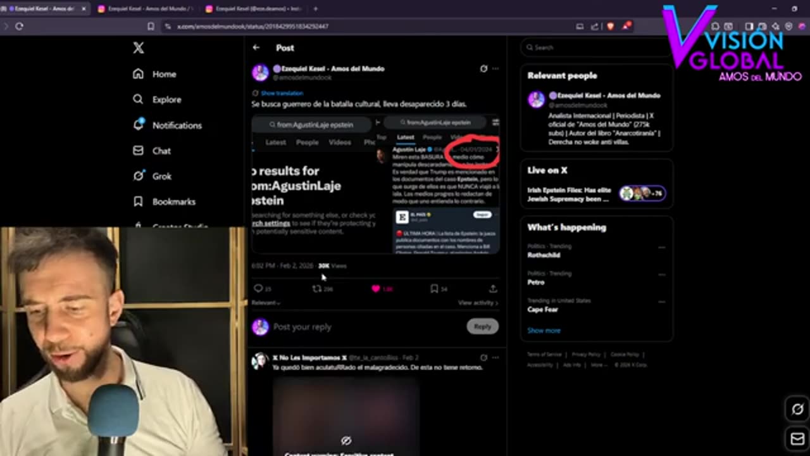810x456 pixels.
Task: Click avatar of No Les Importamos reply
Action: pyautogui.click(x=260, y=361)
